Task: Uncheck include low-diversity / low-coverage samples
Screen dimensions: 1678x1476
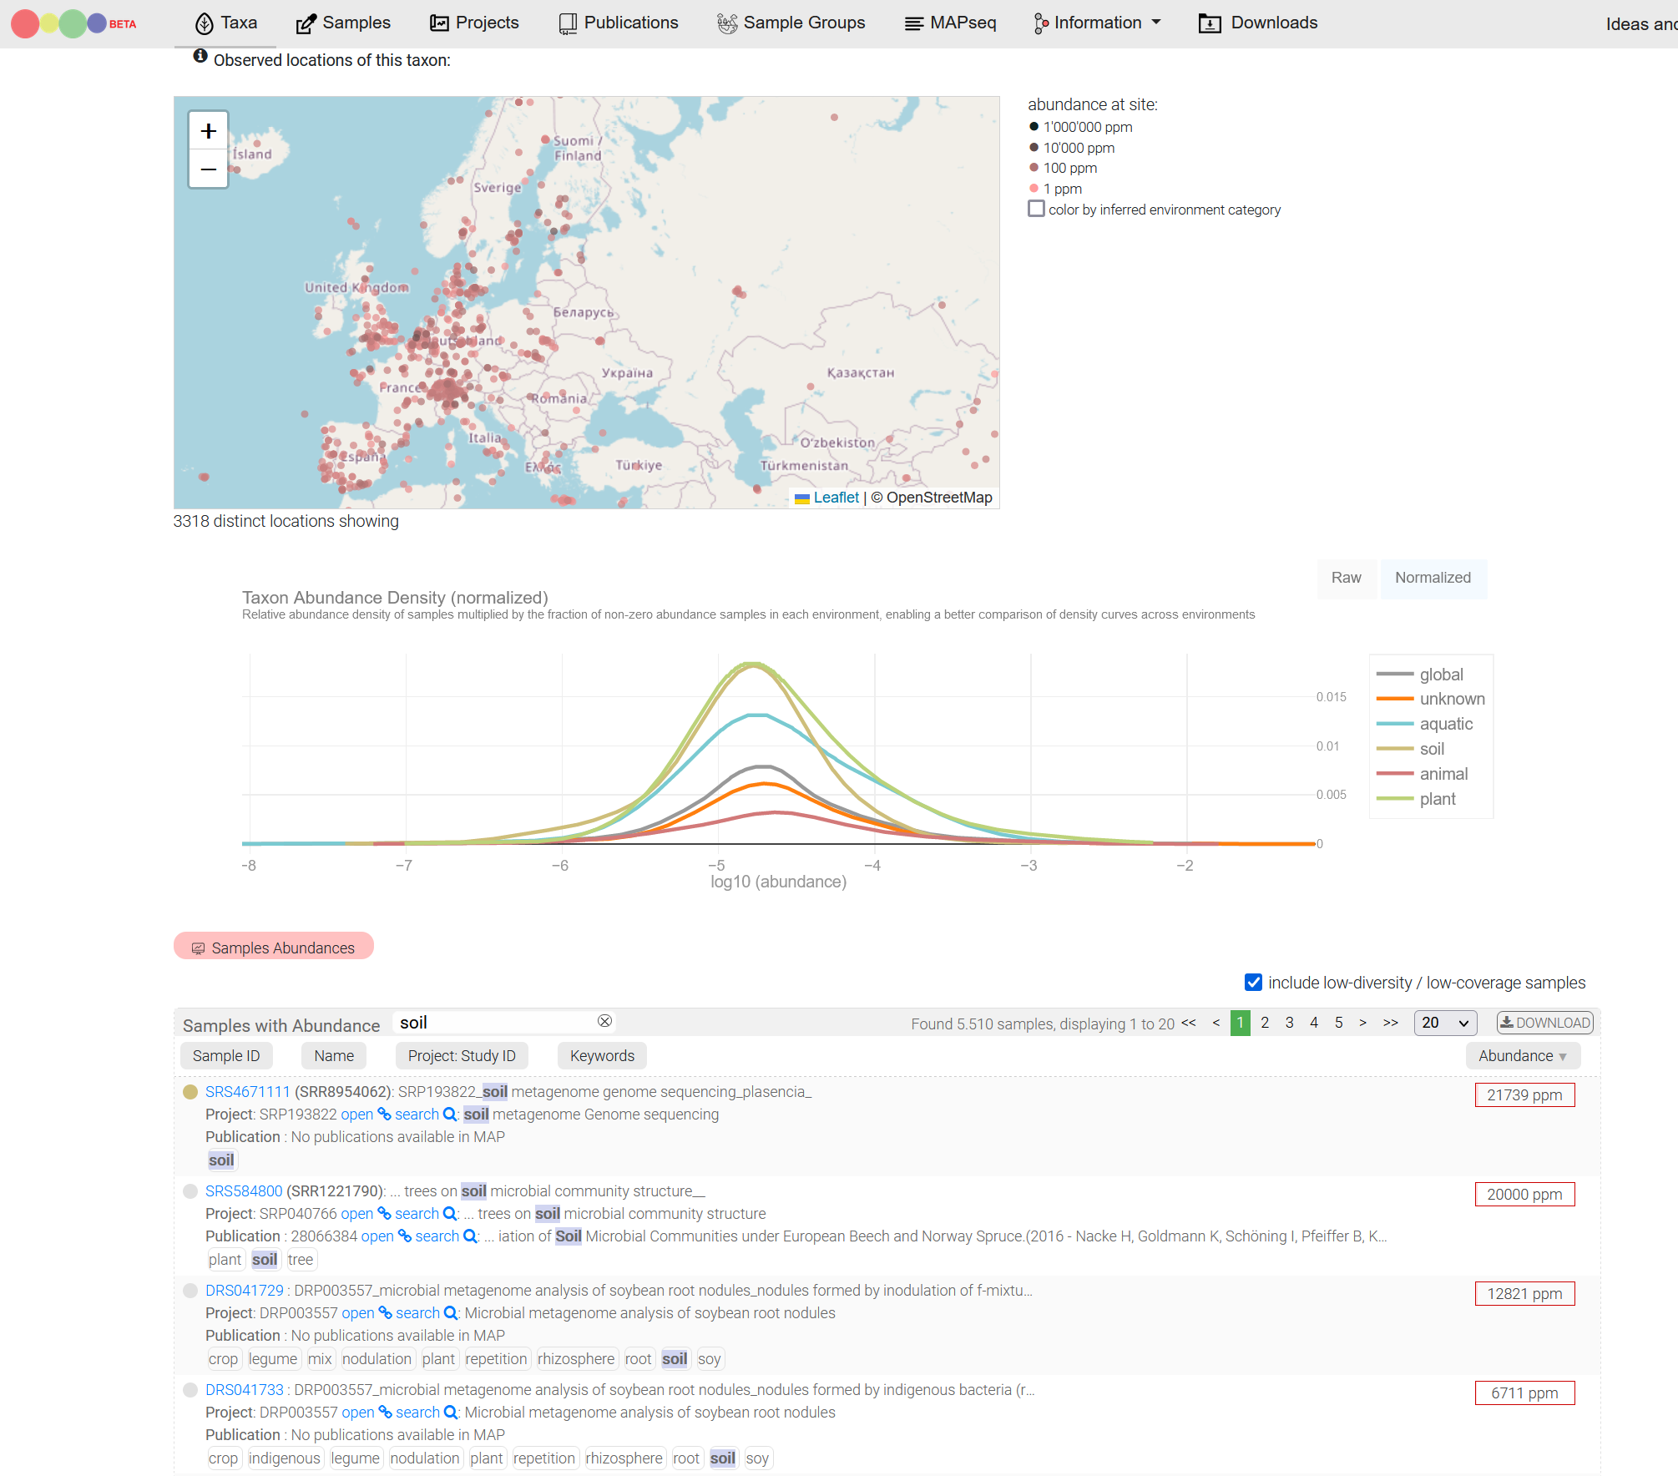Action: tap(1253, 983)
